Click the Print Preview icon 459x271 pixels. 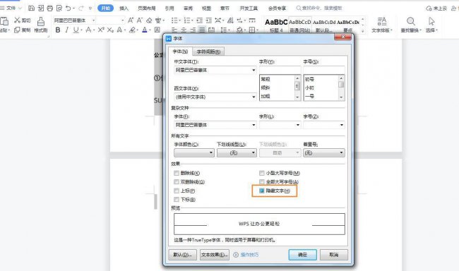pos(59,8)
